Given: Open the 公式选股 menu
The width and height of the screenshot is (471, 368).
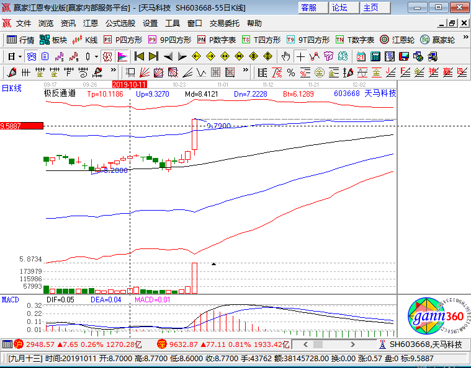Looking at the screenshot, I should (x=120, y=24).
